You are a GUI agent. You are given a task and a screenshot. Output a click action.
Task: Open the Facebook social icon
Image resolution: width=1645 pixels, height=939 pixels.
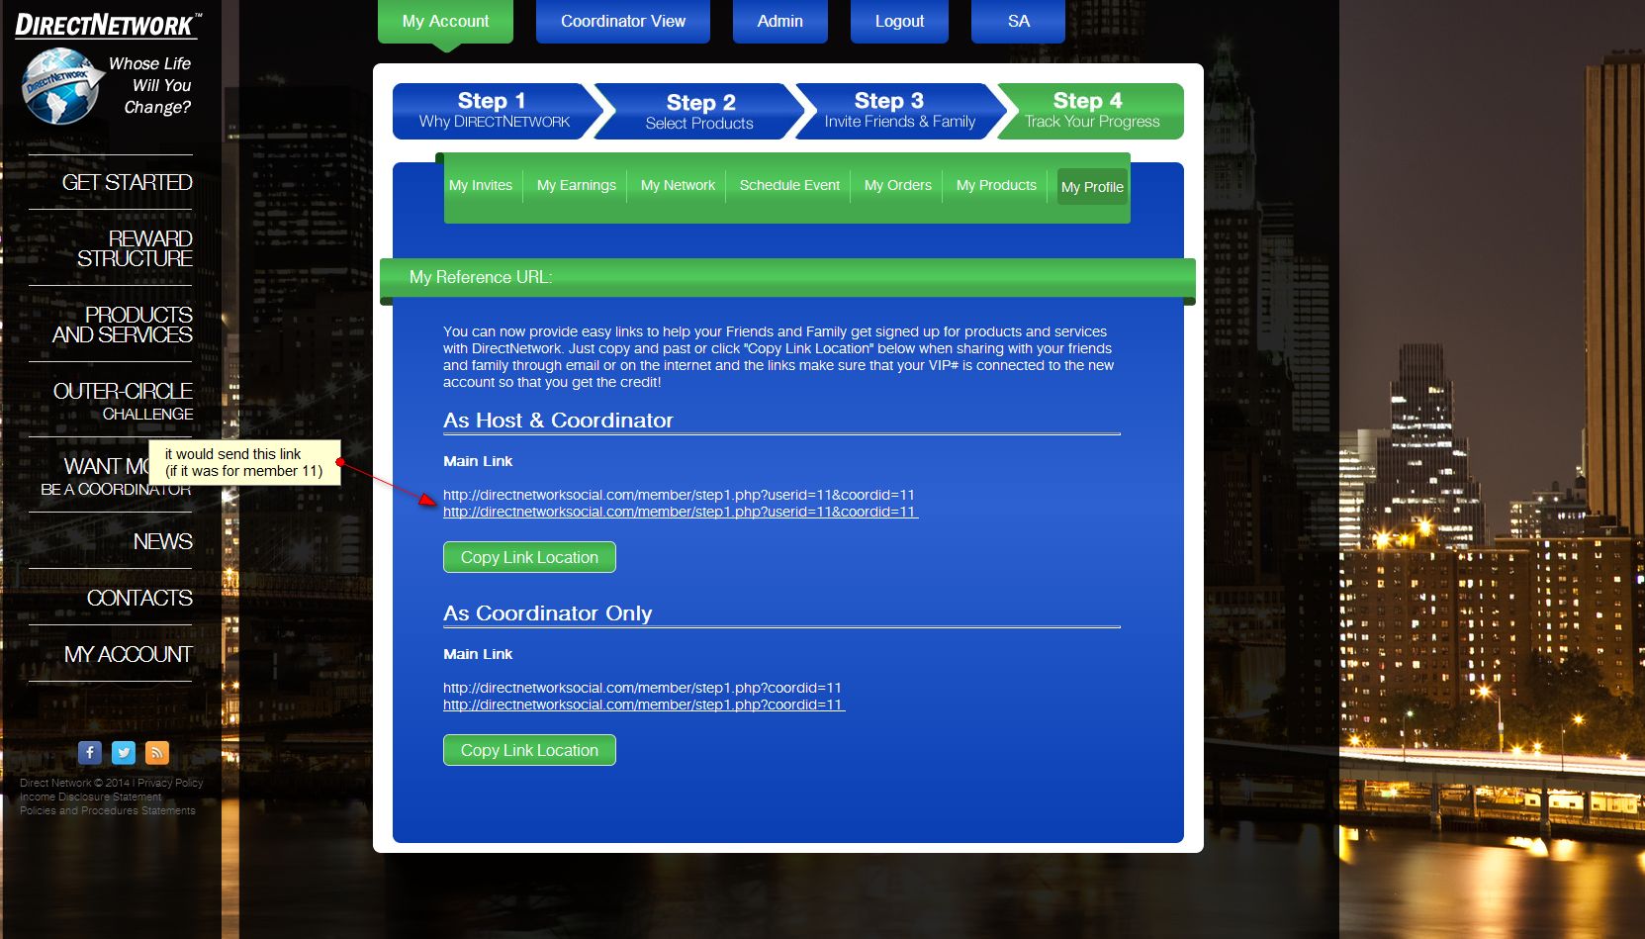tap(90, 753)
